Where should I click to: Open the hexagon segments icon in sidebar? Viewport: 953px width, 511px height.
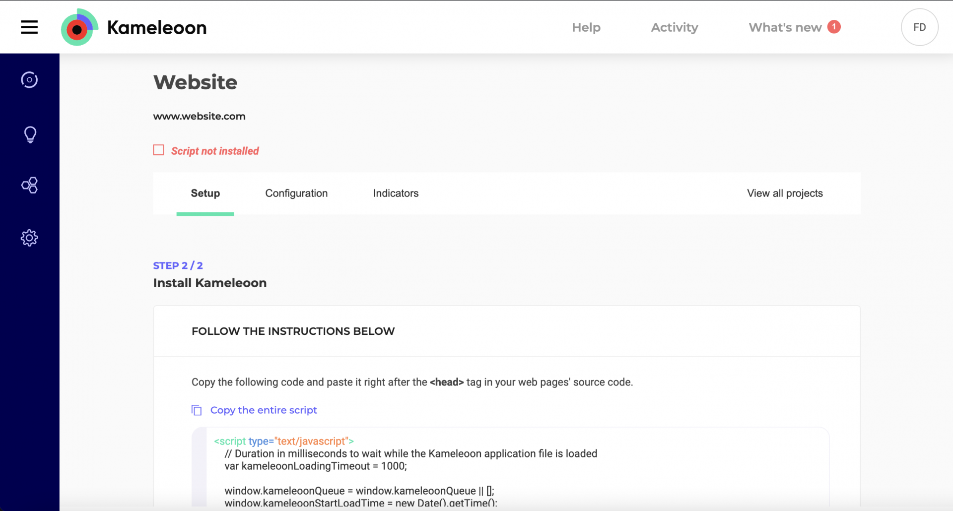click(29, 185)
